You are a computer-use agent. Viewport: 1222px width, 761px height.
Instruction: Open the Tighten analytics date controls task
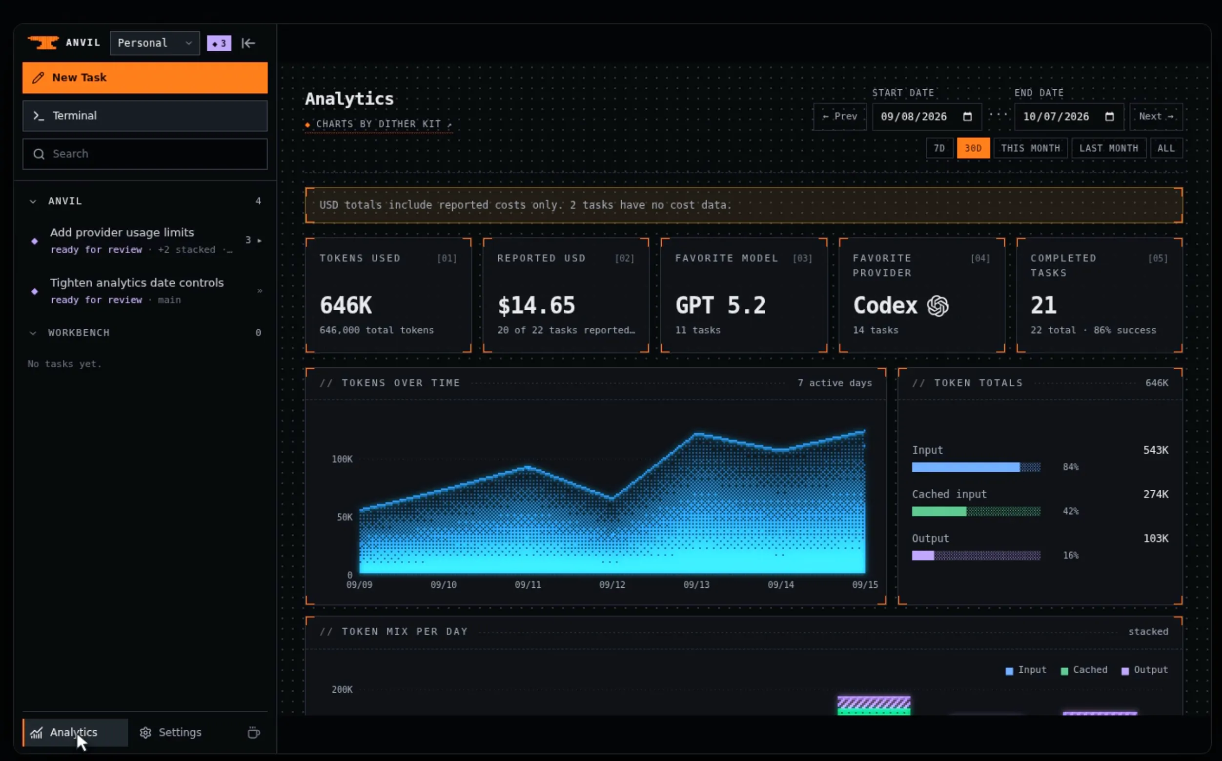(145, 290)
